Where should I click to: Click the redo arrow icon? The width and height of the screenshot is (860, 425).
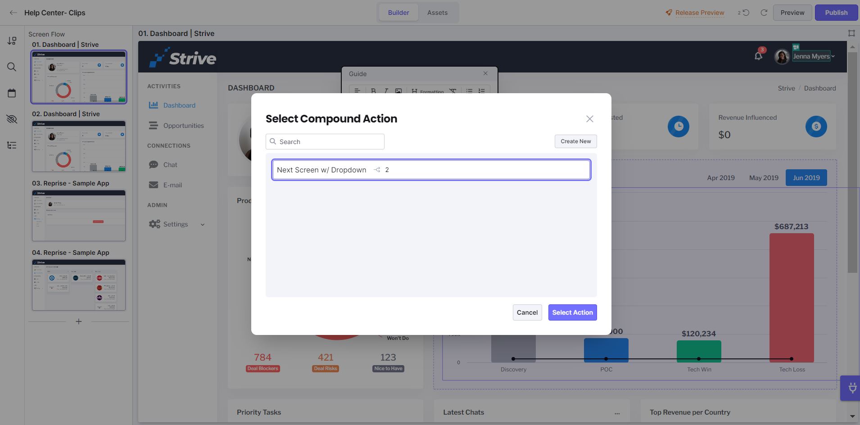pos(764,13)
